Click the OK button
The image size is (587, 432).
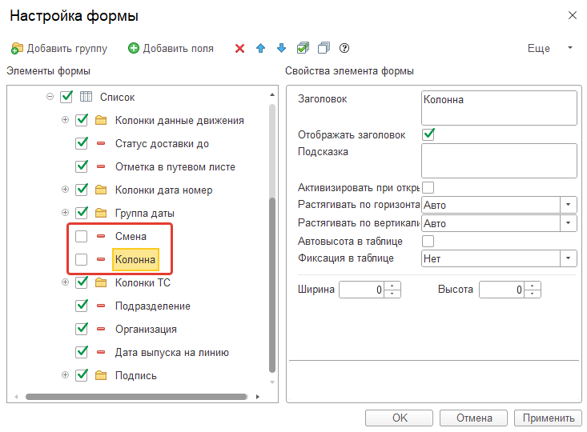pos(399,418)
